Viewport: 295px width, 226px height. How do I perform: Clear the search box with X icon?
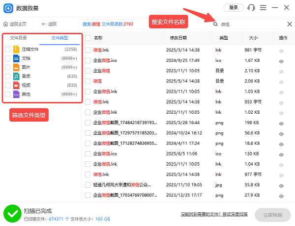pos(289,24)
